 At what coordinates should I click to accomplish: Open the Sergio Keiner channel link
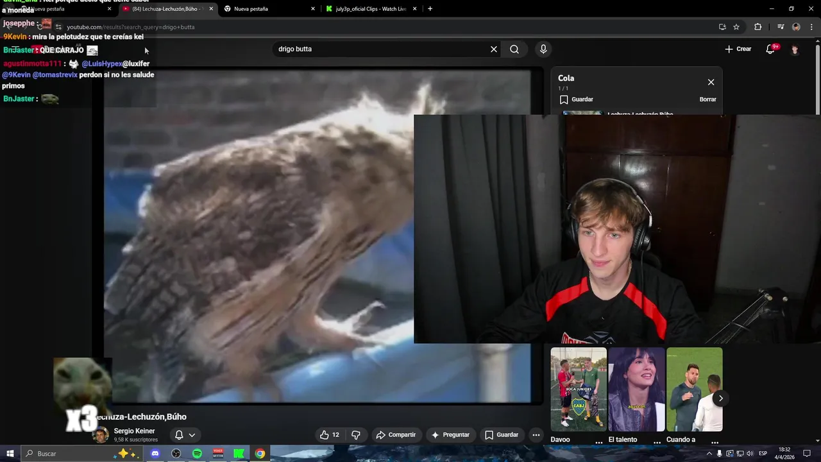coord(134,431)
